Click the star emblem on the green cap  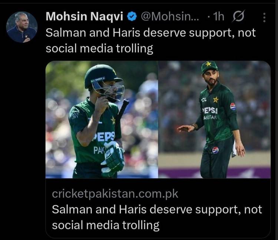click(208, 64)
